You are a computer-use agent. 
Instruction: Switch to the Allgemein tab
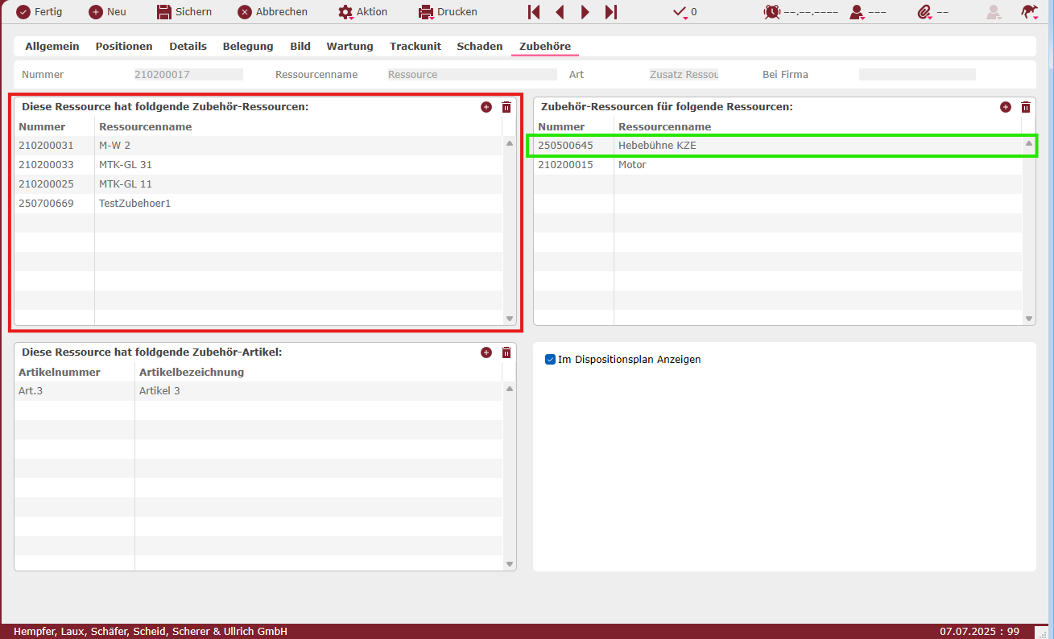point(52,47)
